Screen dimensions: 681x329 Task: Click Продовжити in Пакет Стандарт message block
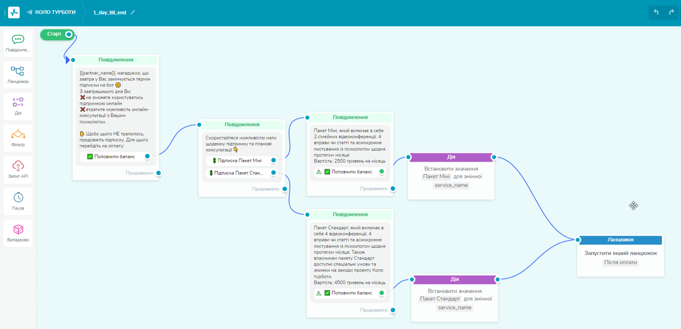[374, 310]
